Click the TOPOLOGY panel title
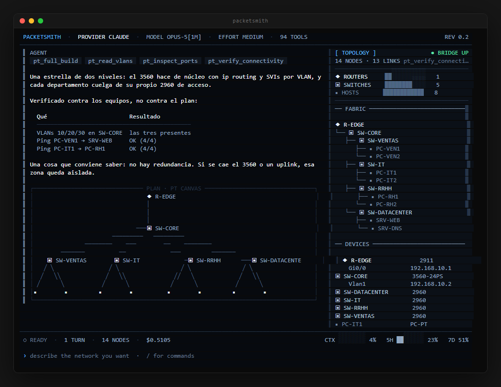This screenshot has width=501, height=387. pos(355,53)
